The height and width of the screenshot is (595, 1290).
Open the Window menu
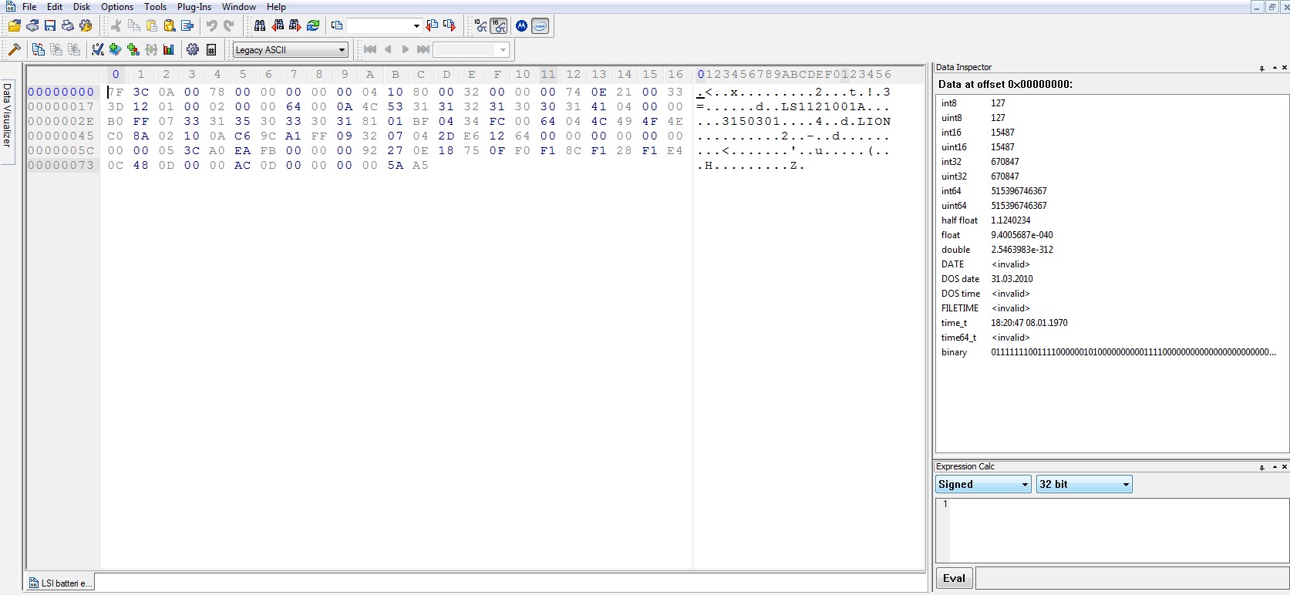[x=239, y=7]
